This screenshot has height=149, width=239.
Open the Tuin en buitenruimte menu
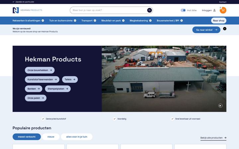click(61, 21)
